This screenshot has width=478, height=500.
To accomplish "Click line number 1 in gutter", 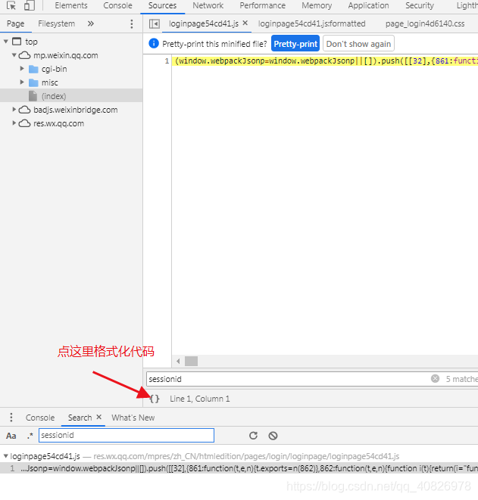I will (167, 61).
